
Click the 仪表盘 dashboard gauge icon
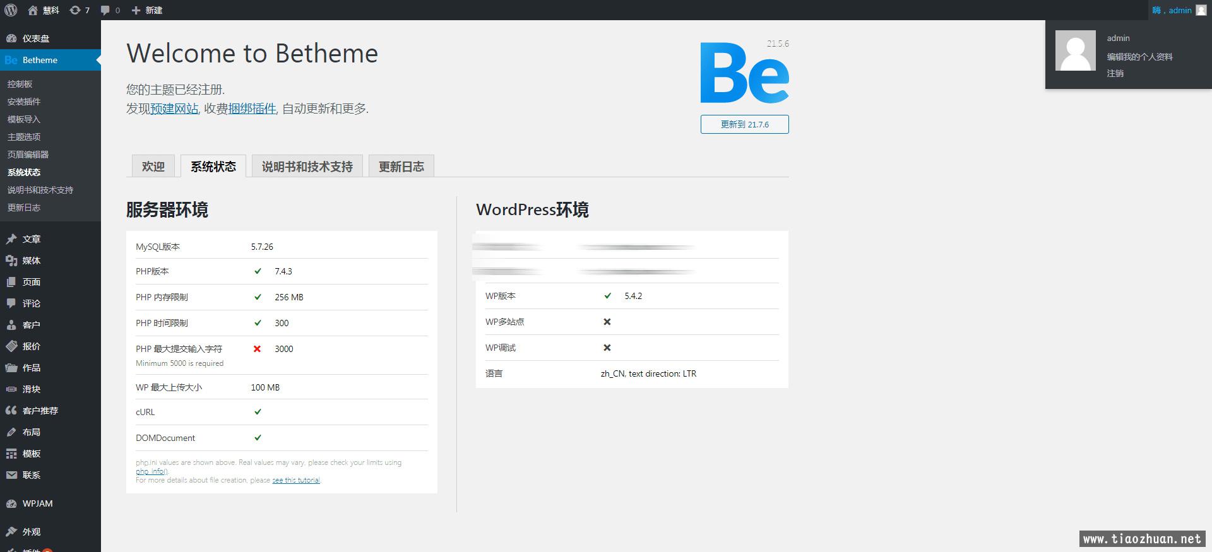click(11, 38)
